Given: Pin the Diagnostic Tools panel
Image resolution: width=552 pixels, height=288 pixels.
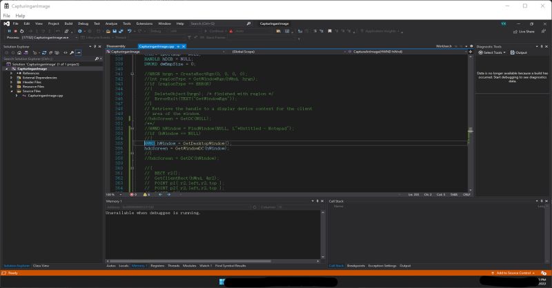Looking at the screenshot, I should pos(542,46).
